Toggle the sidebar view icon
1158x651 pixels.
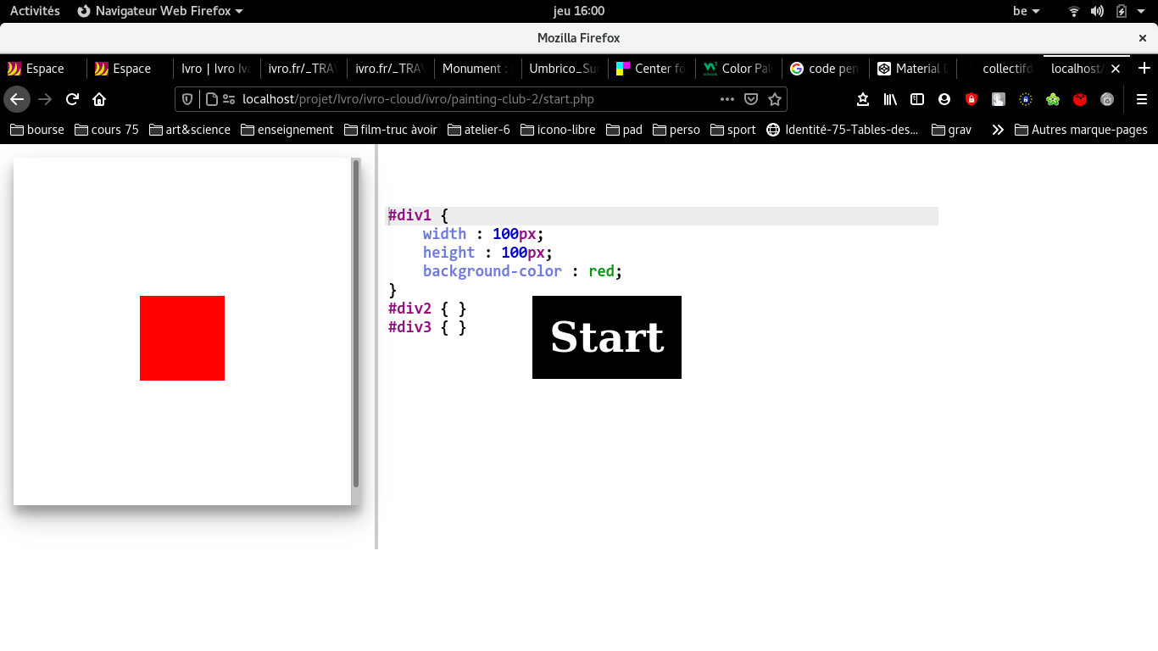coord(917,99)
